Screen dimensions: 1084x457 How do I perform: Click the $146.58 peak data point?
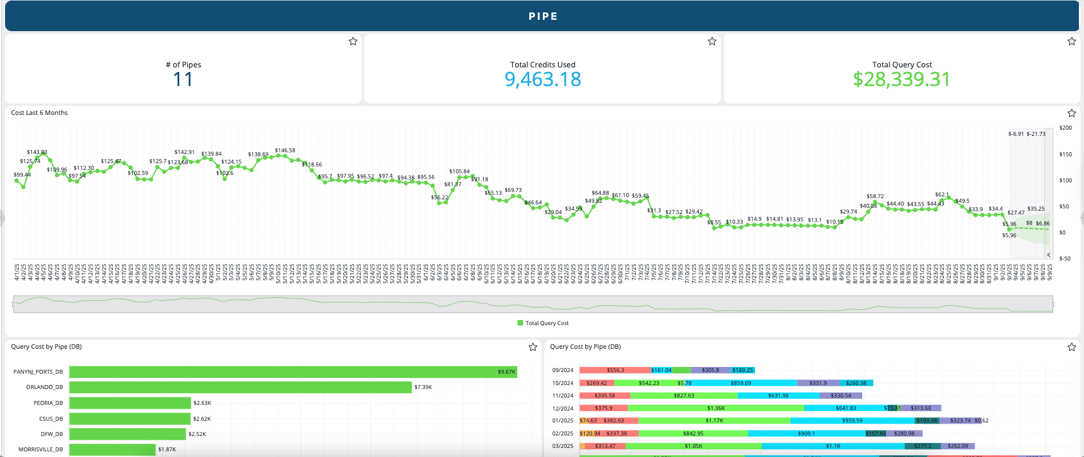tap(285, 156)
